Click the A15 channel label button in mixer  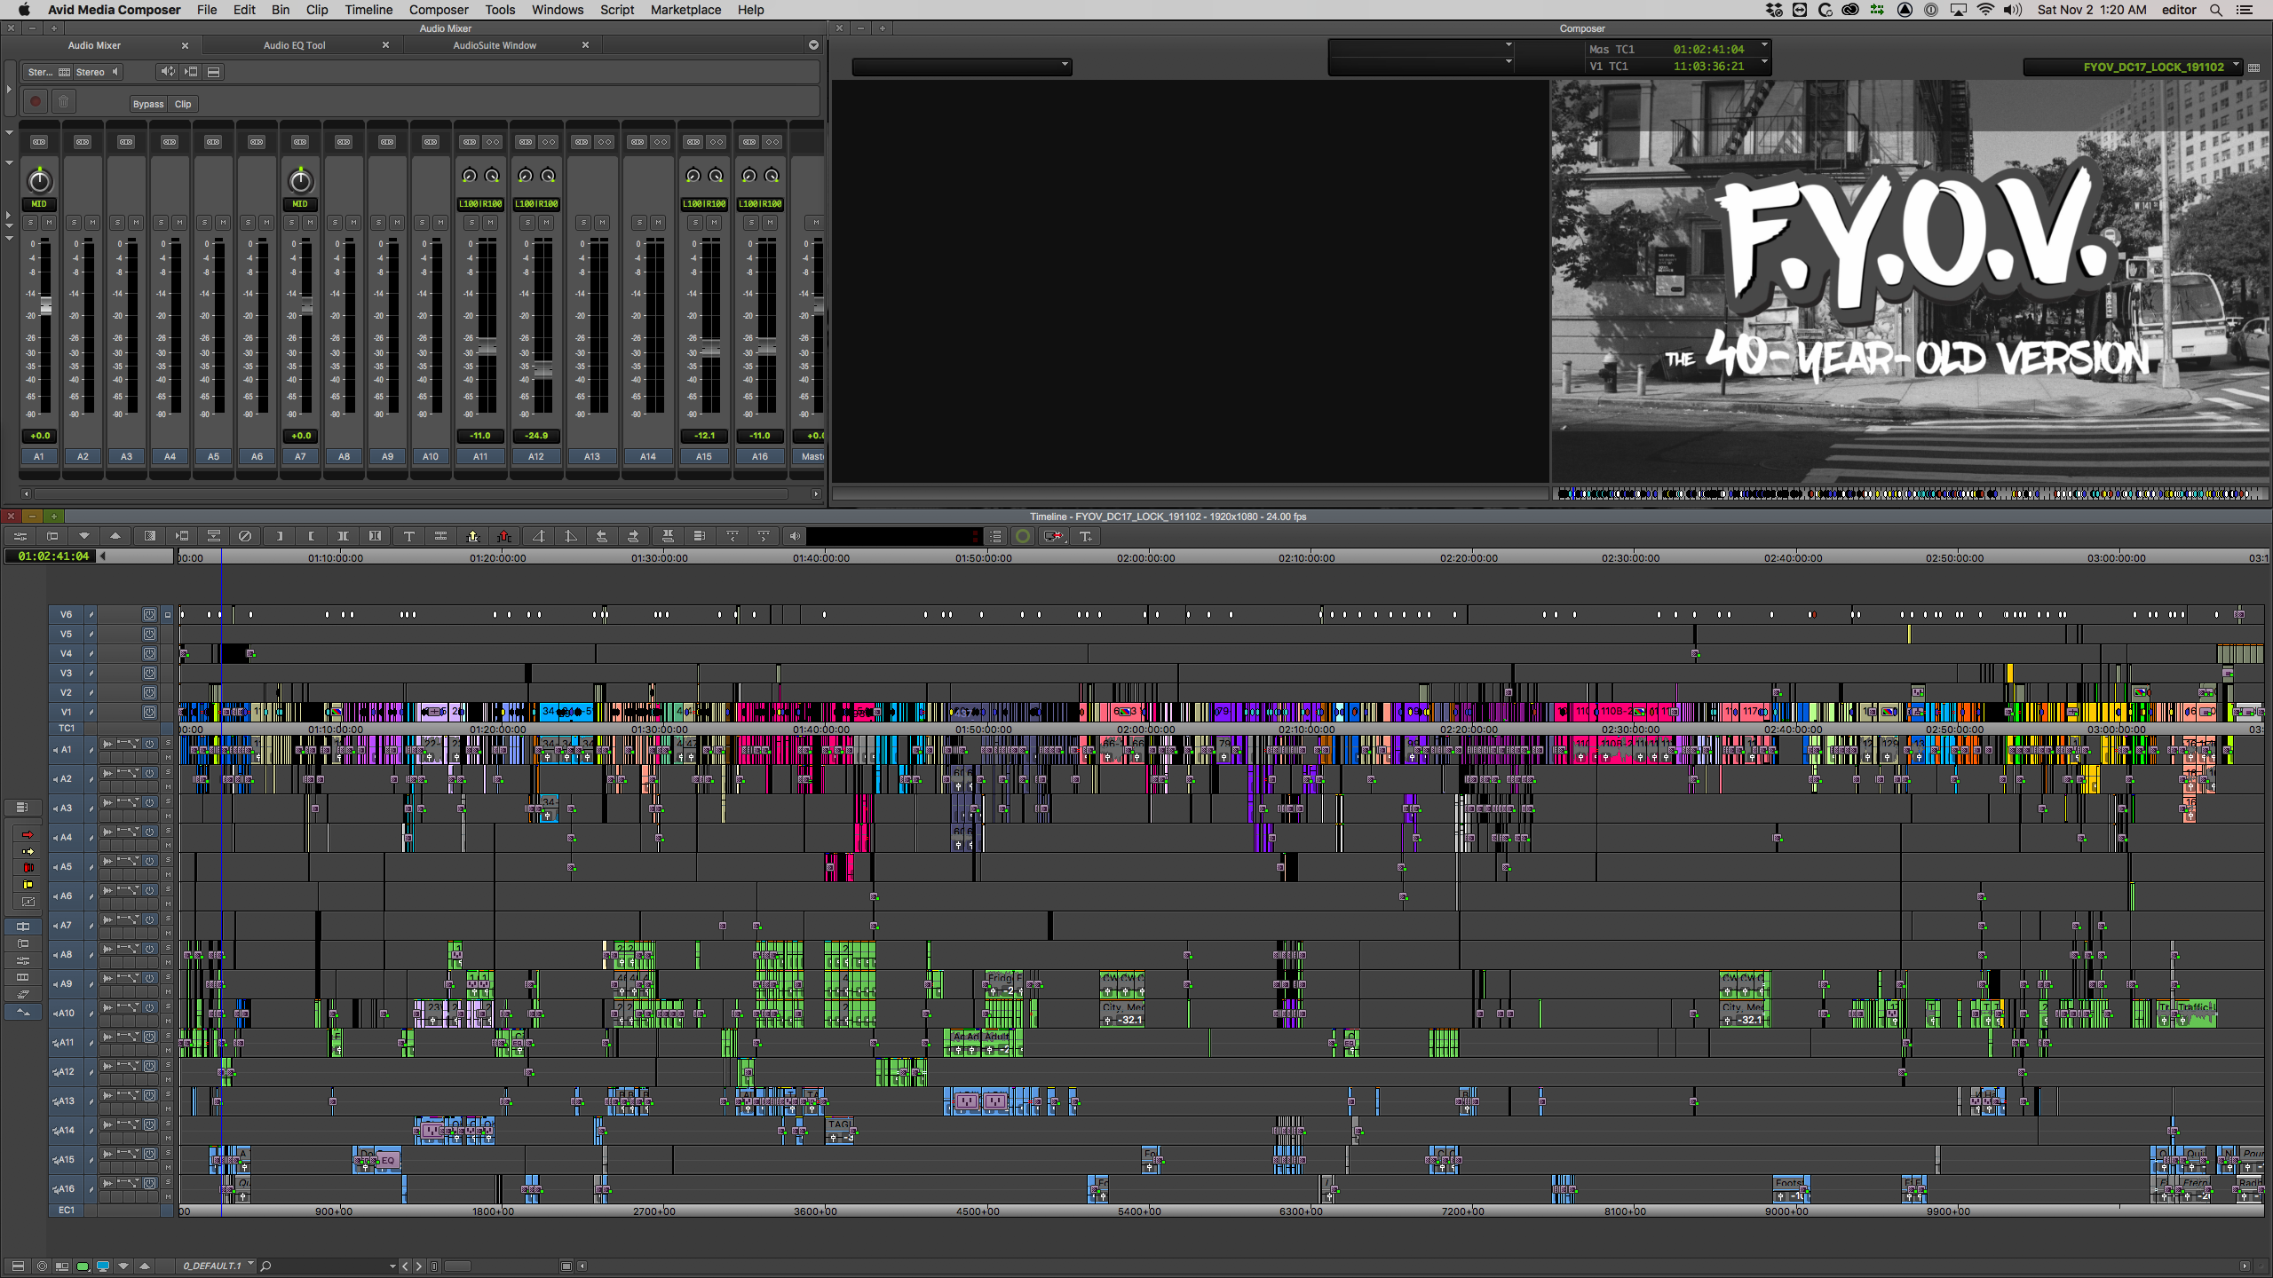point(703,456)
